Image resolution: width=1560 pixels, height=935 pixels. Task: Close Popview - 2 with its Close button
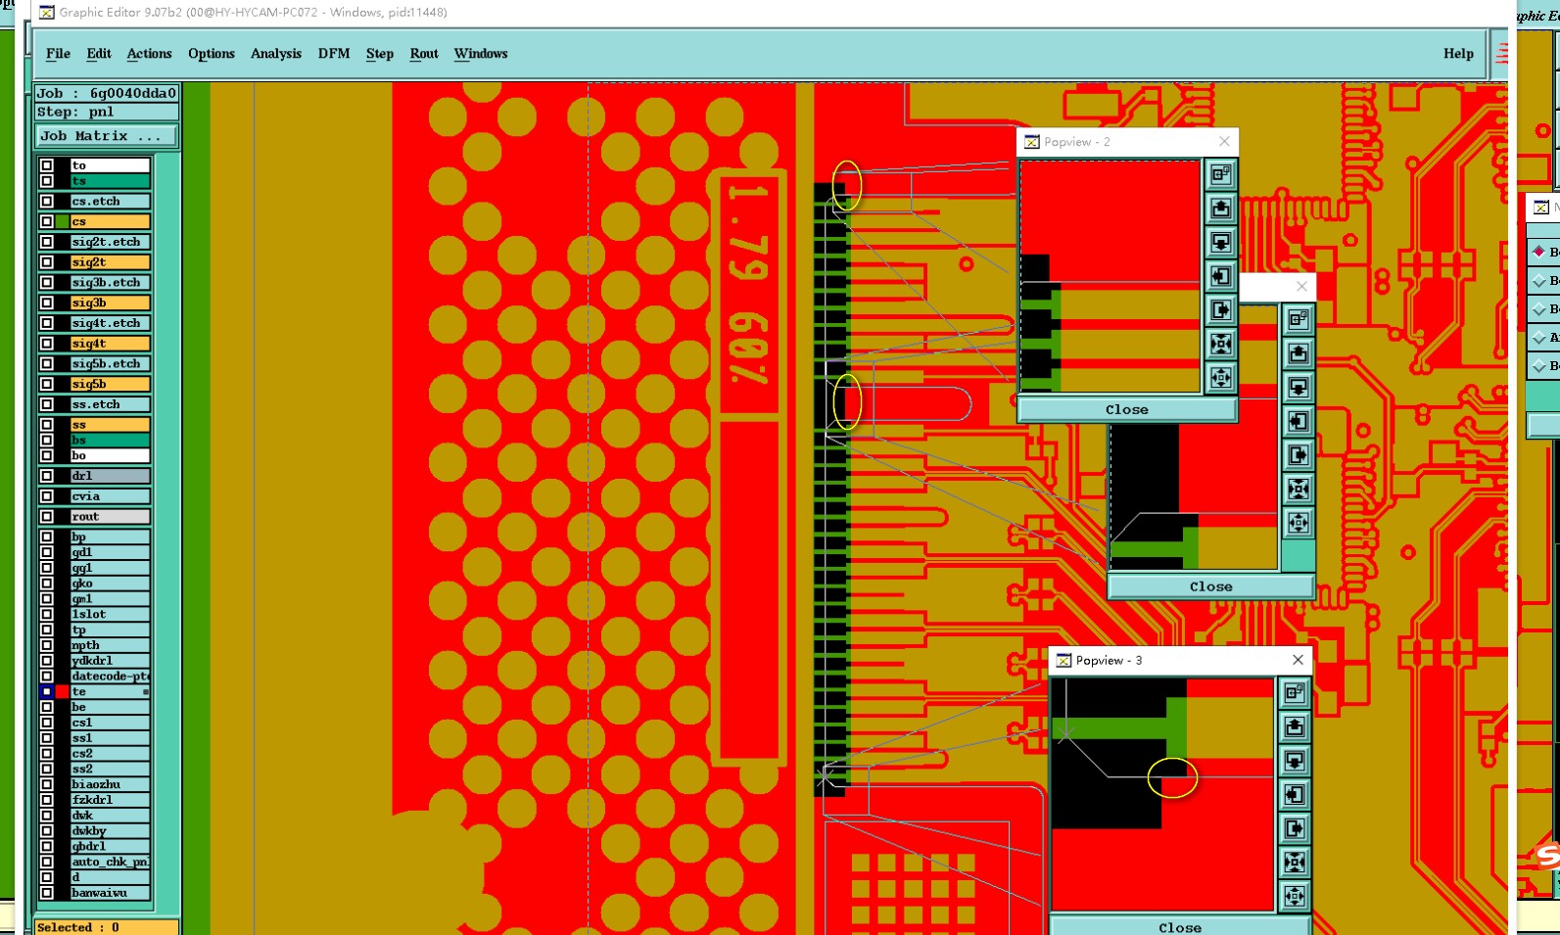(1127, 409)
